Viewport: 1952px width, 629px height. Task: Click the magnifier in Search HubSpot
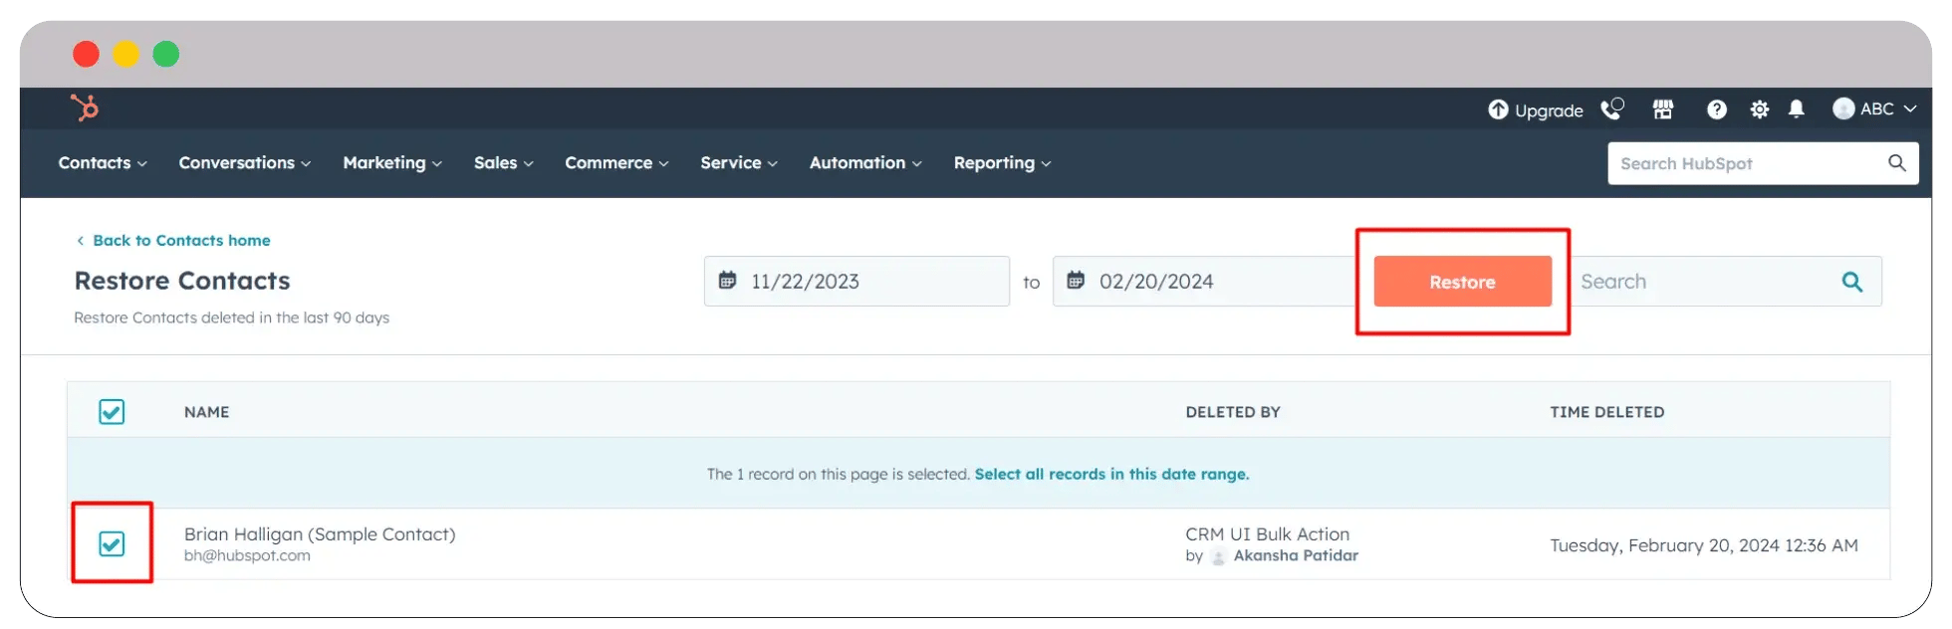pyautogui.click(x=1897, y=163)
